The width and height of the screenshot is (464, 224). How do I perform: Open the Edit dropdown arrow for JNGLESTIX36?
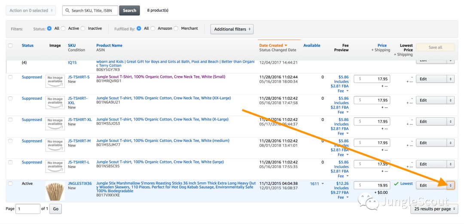tap(450, 185)
